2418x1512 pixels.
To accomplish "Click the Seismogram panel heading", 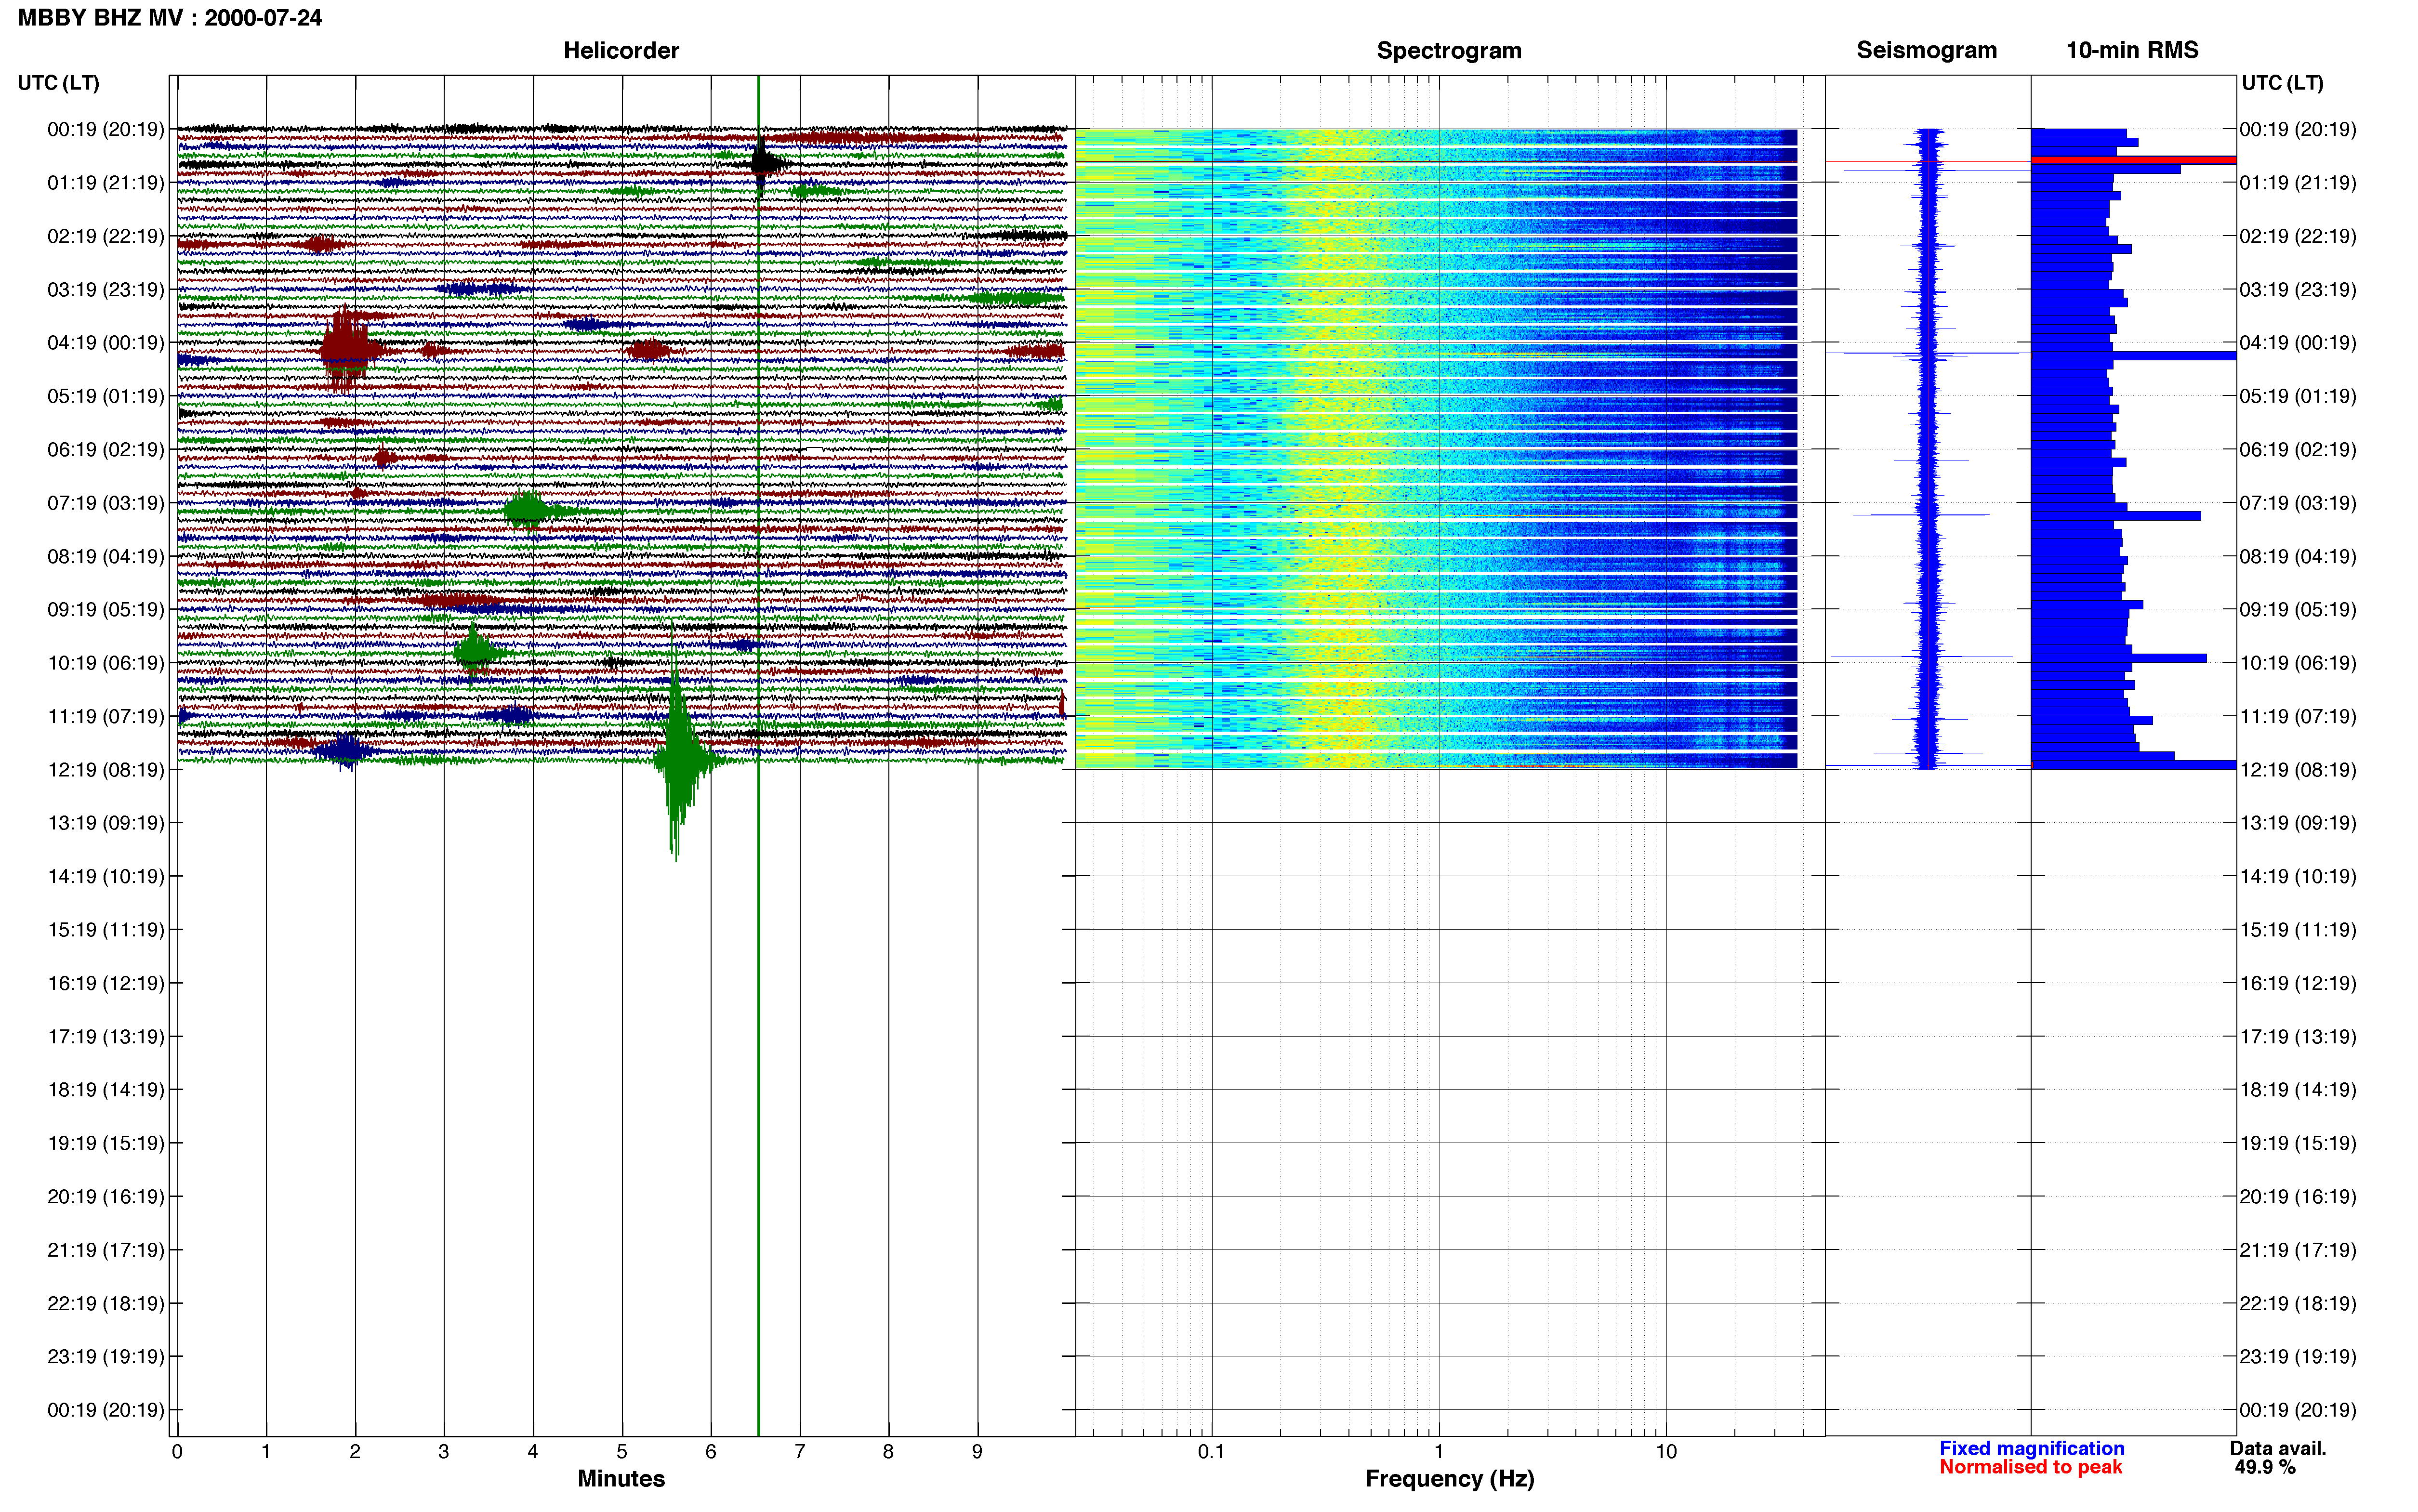I will click(1926, 50).
